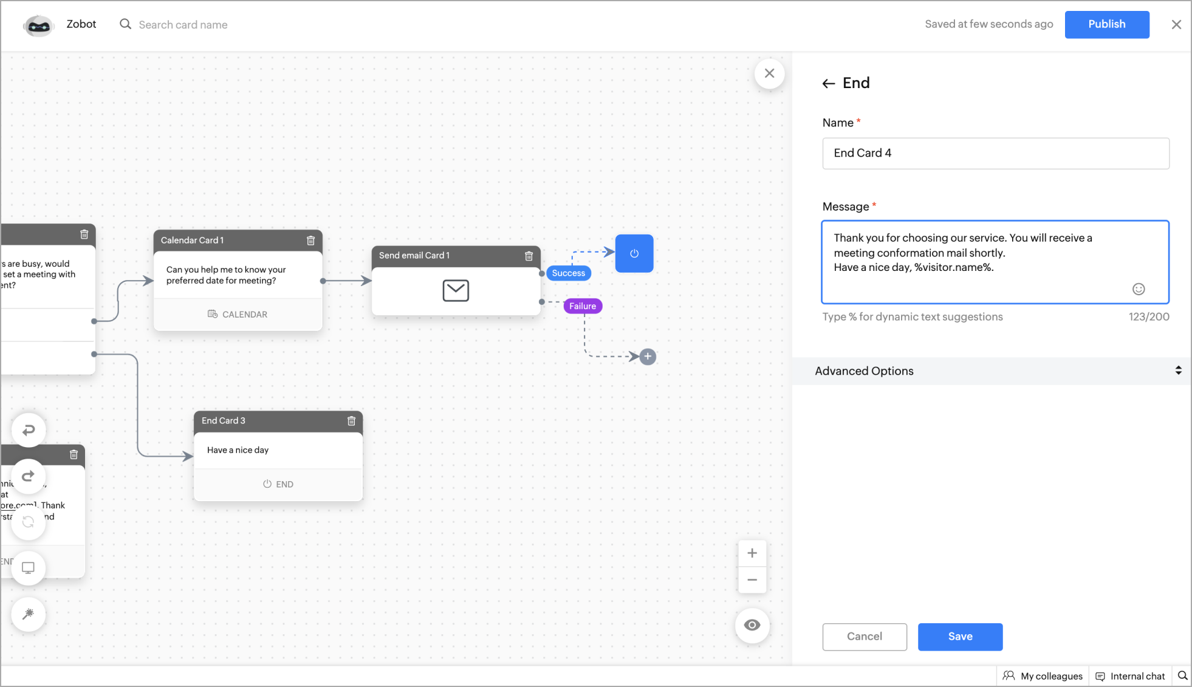Click the redo arrow button
The height and width of the screenshot is (687, 1192).
(29, 476)
